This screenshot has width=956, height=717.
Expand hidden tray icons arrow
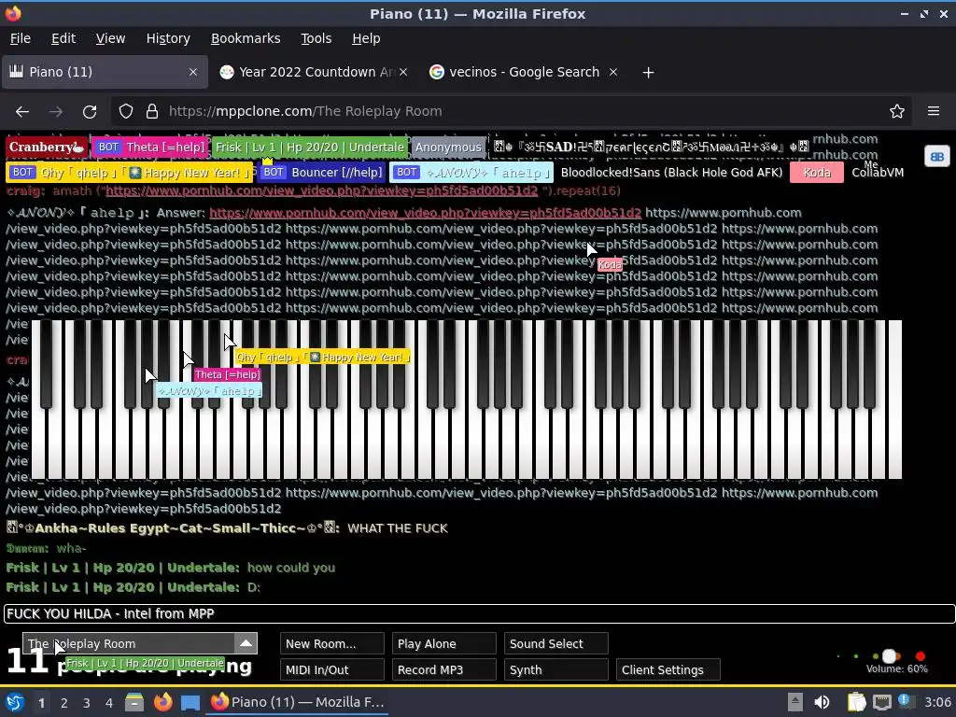[x=795, y=702]
